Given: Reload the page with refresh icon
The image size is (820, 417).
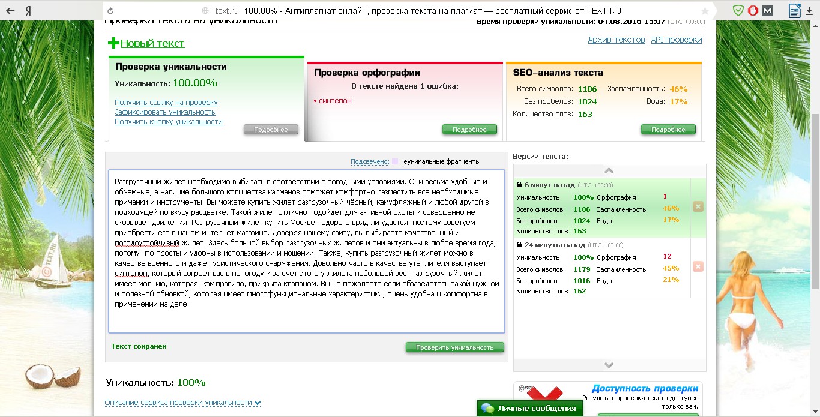Looking at the screenshot, I should click(x=110, y=11).
